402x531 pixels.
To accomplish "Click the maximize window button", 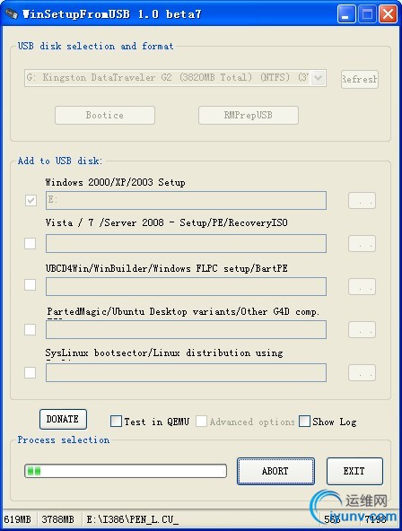I will 367,14.
